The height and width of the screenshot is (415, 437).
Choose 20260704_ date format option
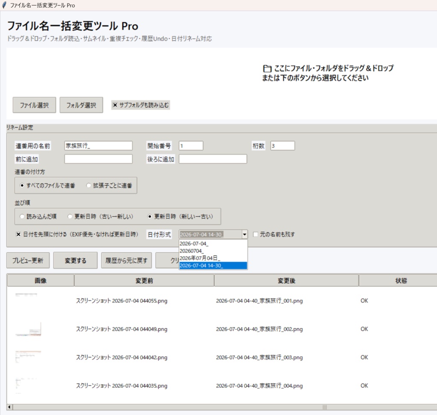click(x=213, y=251)
